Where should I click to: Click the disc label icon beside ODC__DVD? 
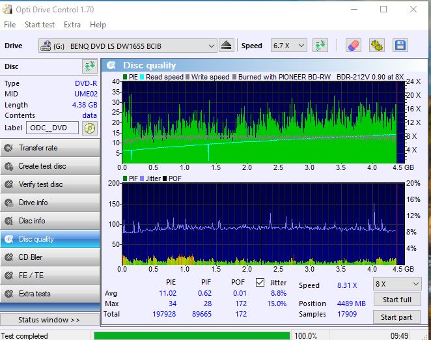(89, 128)
